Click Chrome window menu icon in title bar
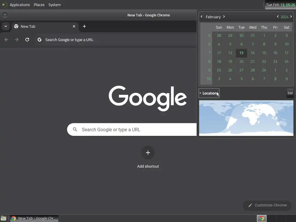Image resolution: width=296 pixels, height=222 pixels. (5, 15)
